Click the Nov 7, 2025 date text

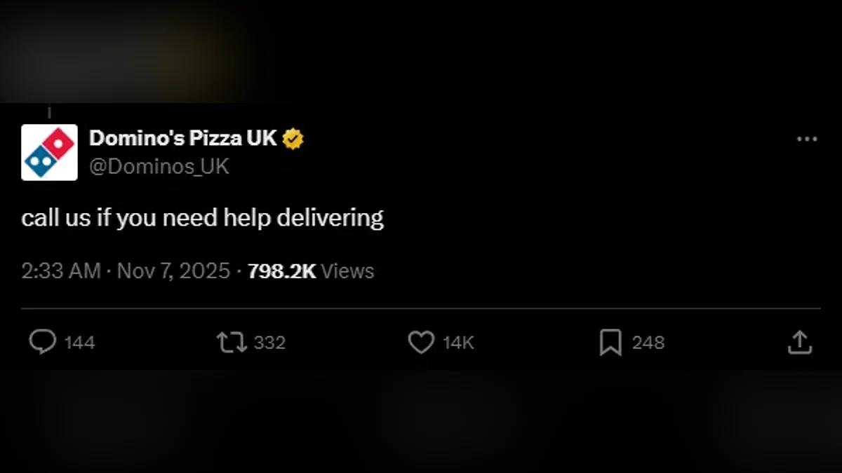coord(173,271)
